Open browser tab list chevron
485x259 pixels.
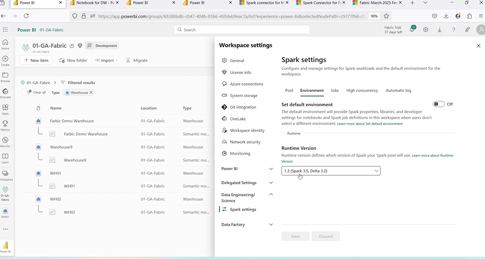425,3
